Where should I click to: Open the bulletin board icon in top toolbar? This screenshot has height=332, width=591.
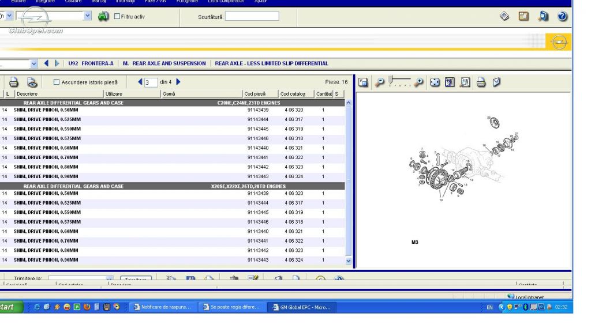tap(523, 16)
